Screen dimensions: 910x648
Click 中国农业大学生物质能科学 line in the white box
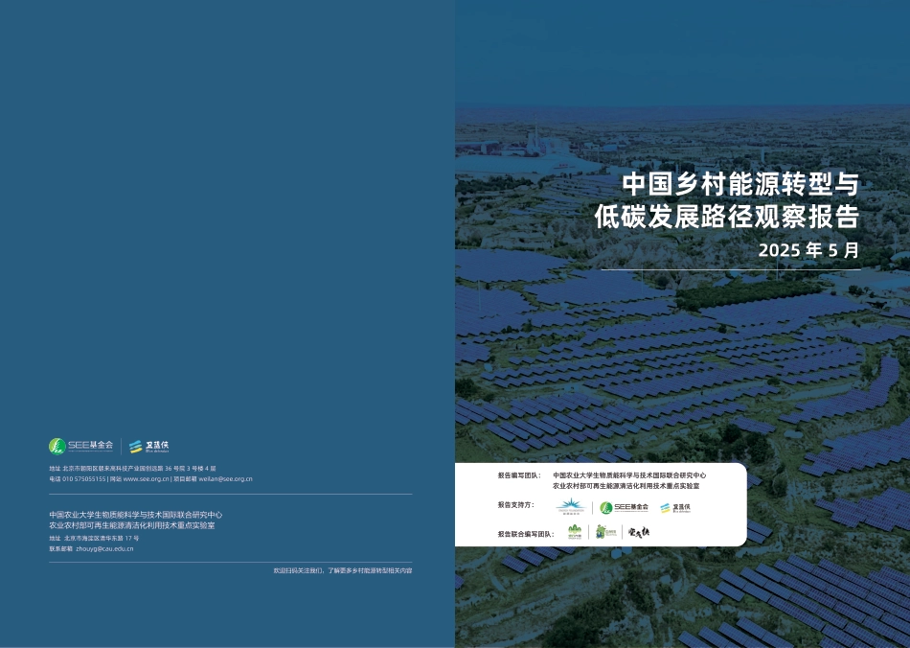tap(629, 474)
